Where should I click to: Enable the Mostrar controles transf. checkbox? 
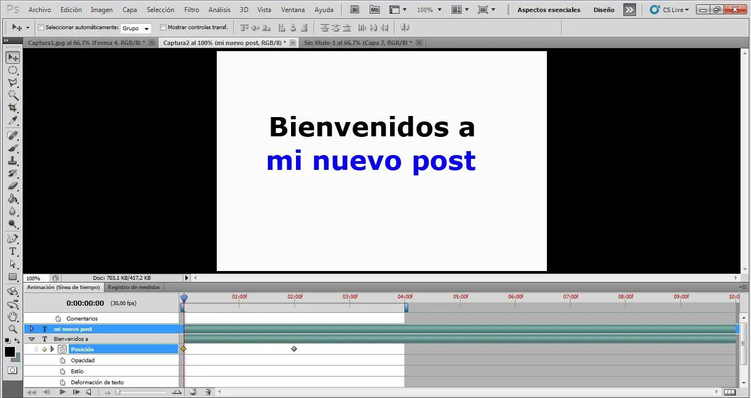pos(163,27)
